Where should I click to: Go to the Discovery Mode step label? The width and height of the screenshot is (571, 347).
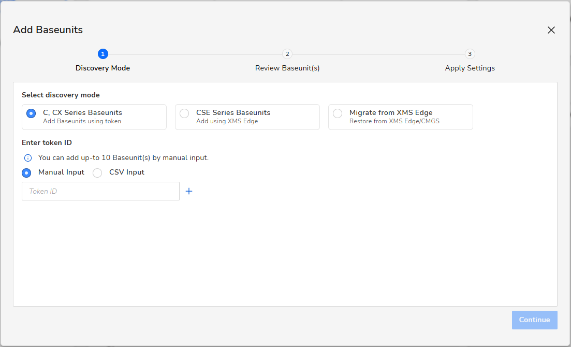pyautogui.click(x=103, y=68)
